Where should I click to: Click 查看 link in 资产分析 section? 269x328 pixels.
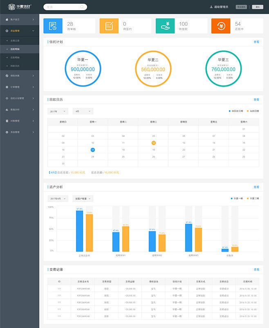256,187
